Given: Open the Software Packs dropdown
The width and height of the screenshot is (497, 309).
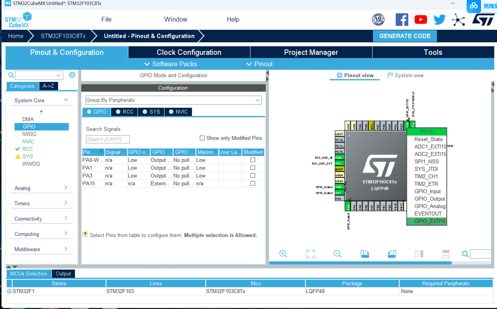Looking at the screenshot, I should click(x=171, y=64).
